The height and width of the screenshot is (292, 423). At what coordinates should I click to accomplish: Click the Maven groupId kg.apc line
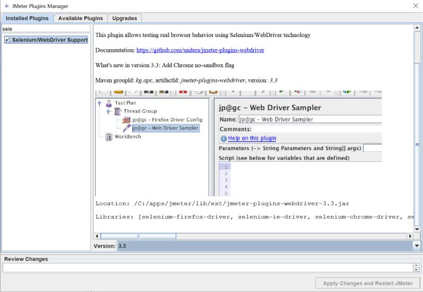click(x=187, y=80)
